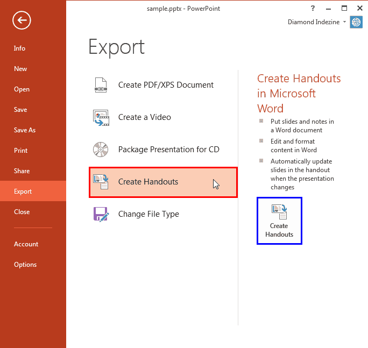The width and height of the screenshot is (368, 348).
Task: Select Package Presentation for CD label
Action: 169,150
